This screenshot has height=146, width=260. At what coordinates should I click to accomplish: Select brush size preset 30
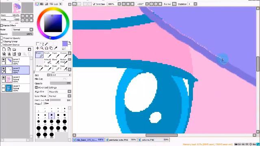point(39,129)
